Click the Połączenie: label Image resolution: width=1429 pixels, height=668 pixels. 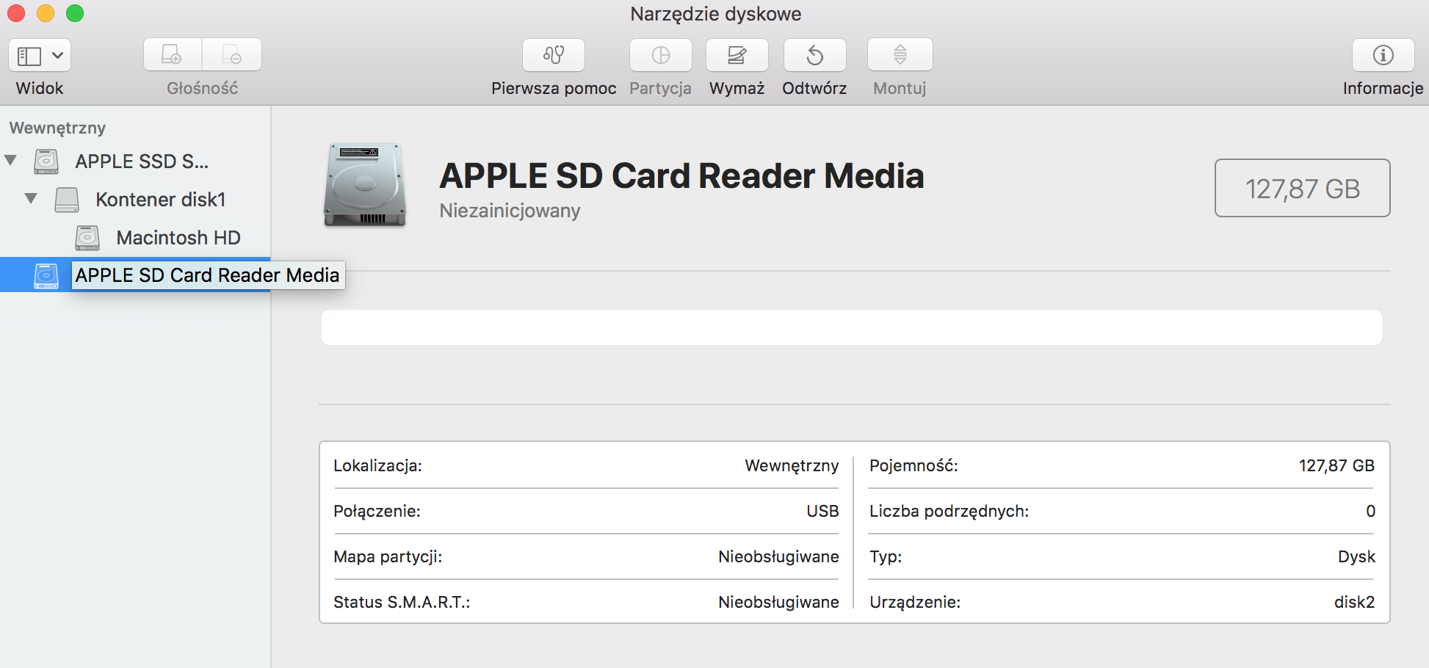(x=377, y=511)
